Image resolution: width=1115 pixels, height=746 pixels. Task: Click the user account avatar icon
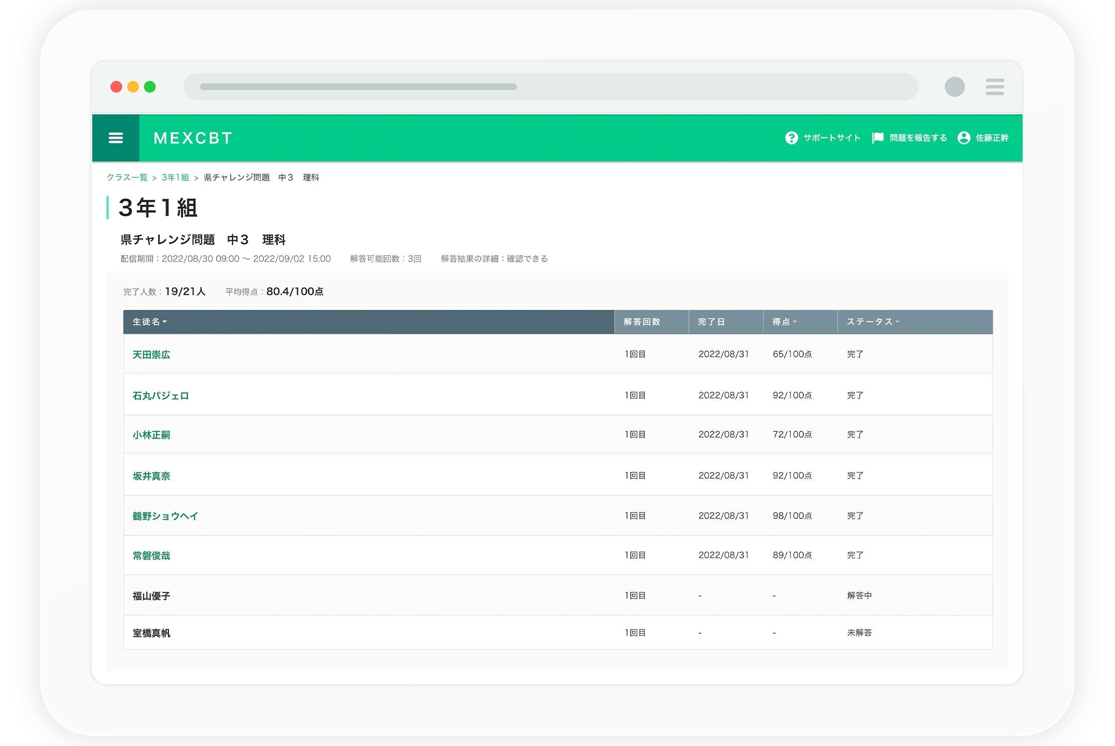tap(964, 138)
